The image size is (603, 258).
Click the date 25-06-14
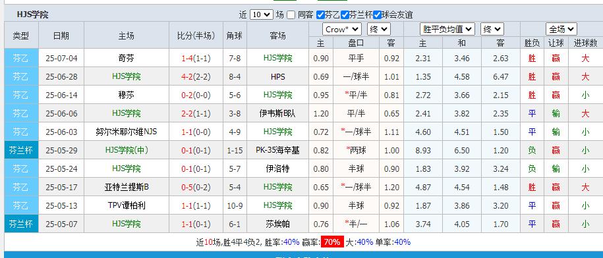[61, 95]
